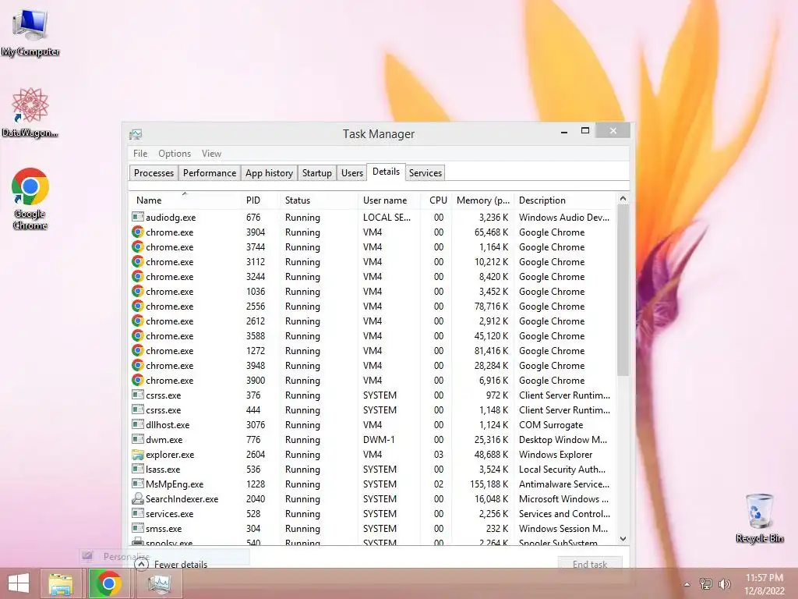This screenshot has width=798, height=599.
Task: Click the scrollbar up arrow
Action: (623, 199)
